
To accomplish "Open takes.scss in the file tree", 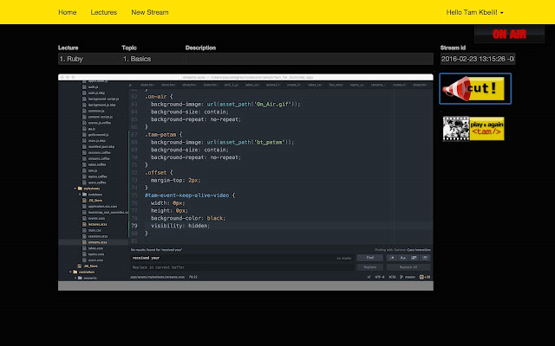I will coord(95,248).
